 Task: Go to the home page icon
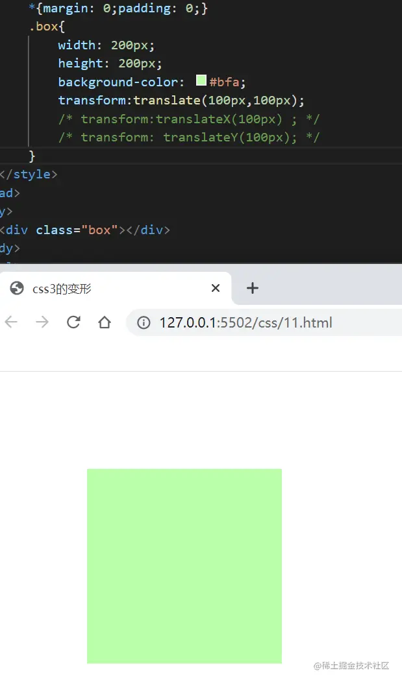point(105,322)
